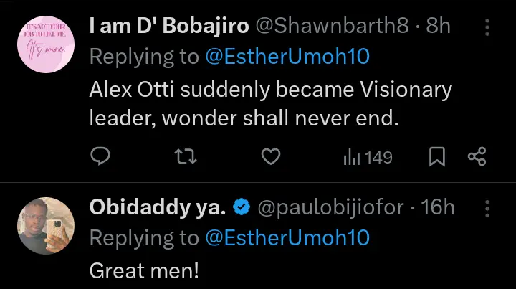Bookmark the I am D' Bobajiro tweet

pyautogui.click(x=436, y=157)
